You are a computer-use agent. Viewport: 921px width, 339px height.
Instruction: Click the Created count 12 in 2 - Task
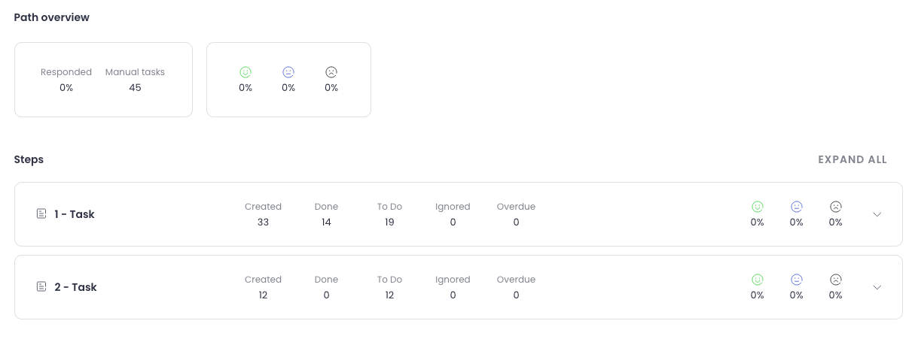263,295
